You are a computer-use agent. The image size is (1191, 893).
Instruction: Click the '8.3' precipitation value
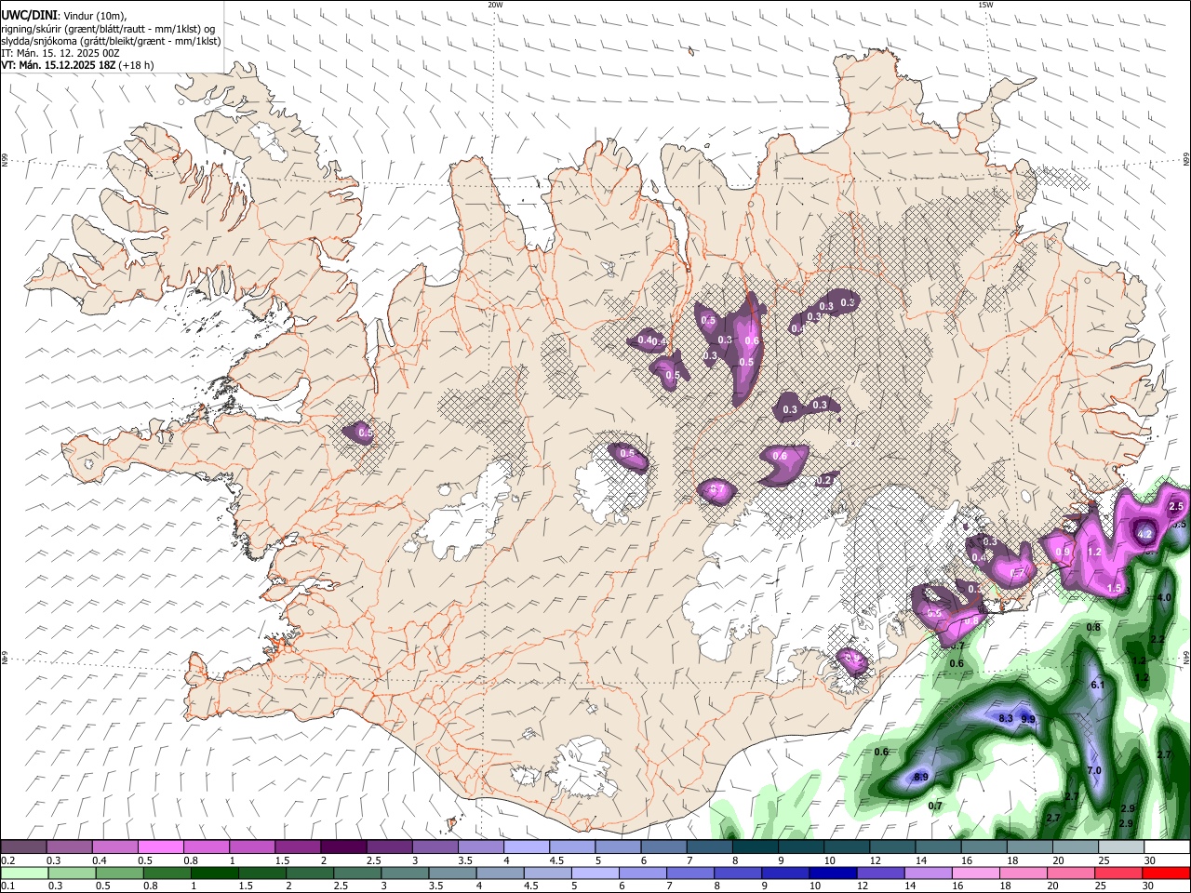coord(1006,718)
